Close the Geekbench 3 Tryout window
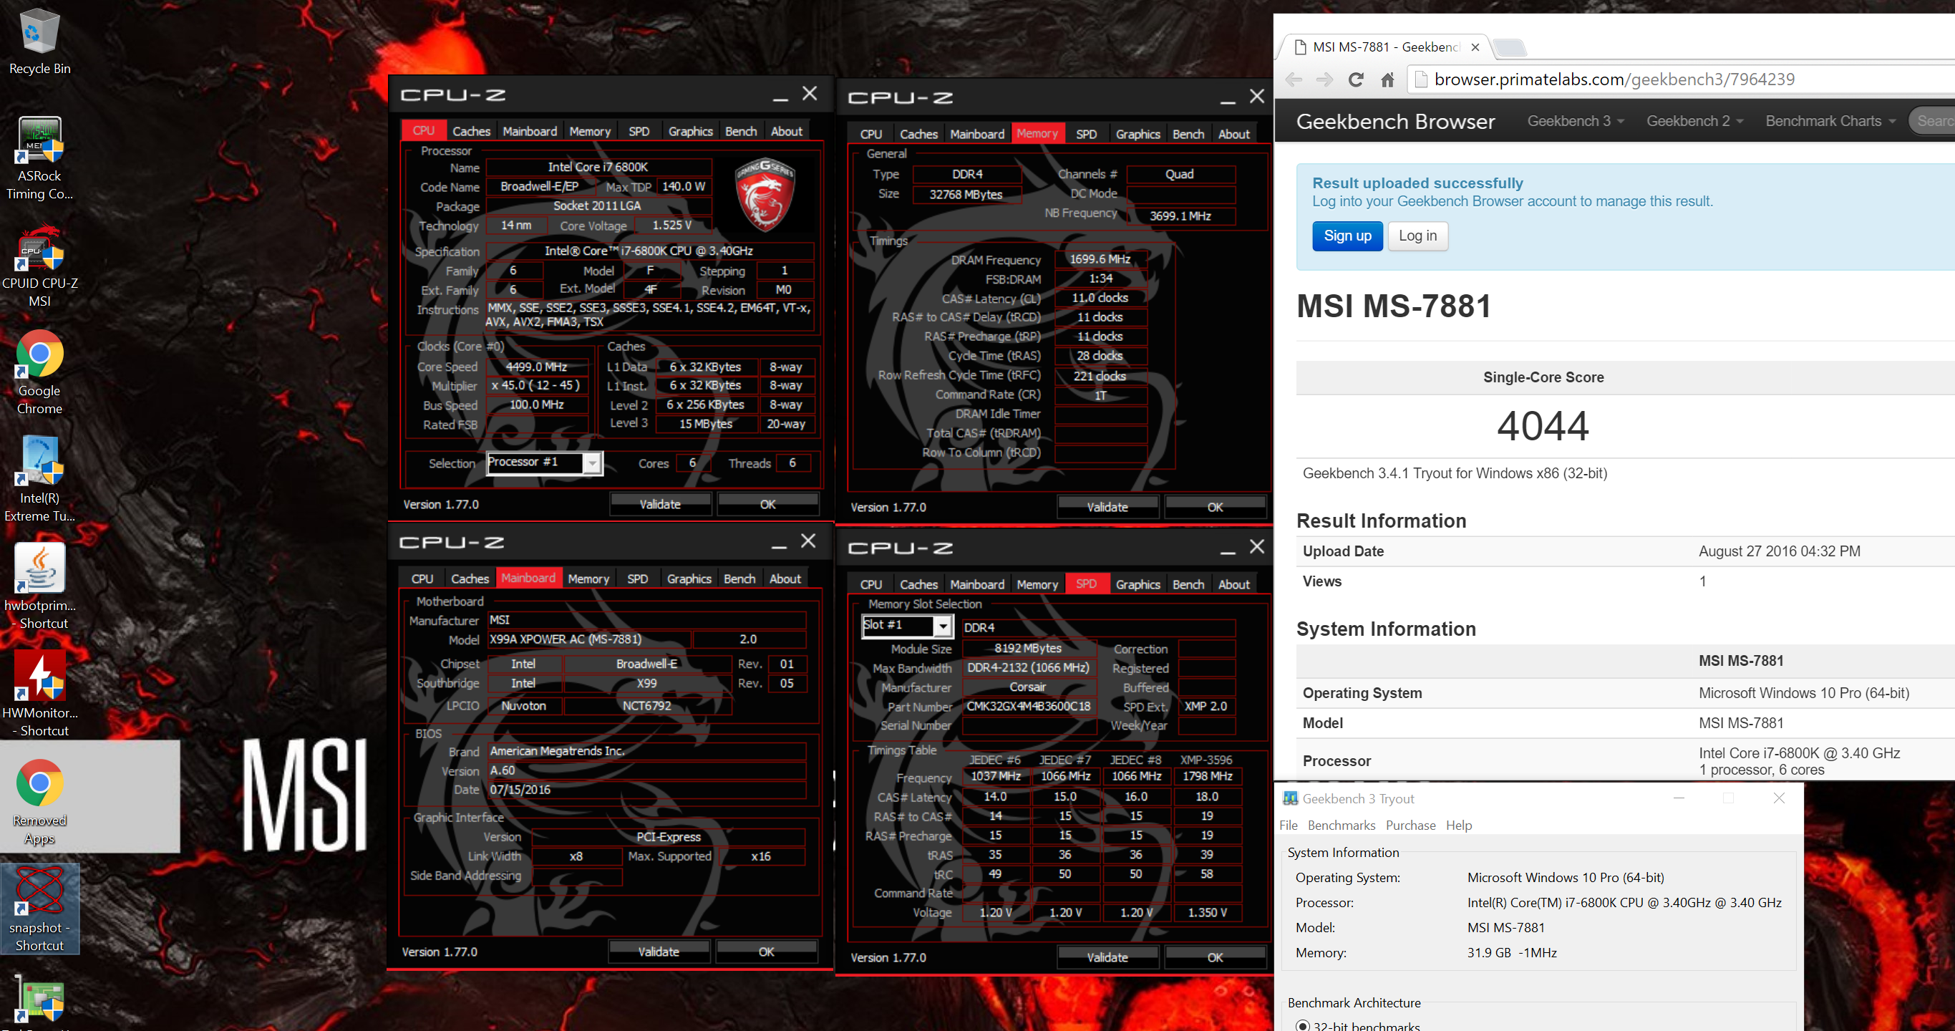1955x1031 pixels. coord(1779,798)
